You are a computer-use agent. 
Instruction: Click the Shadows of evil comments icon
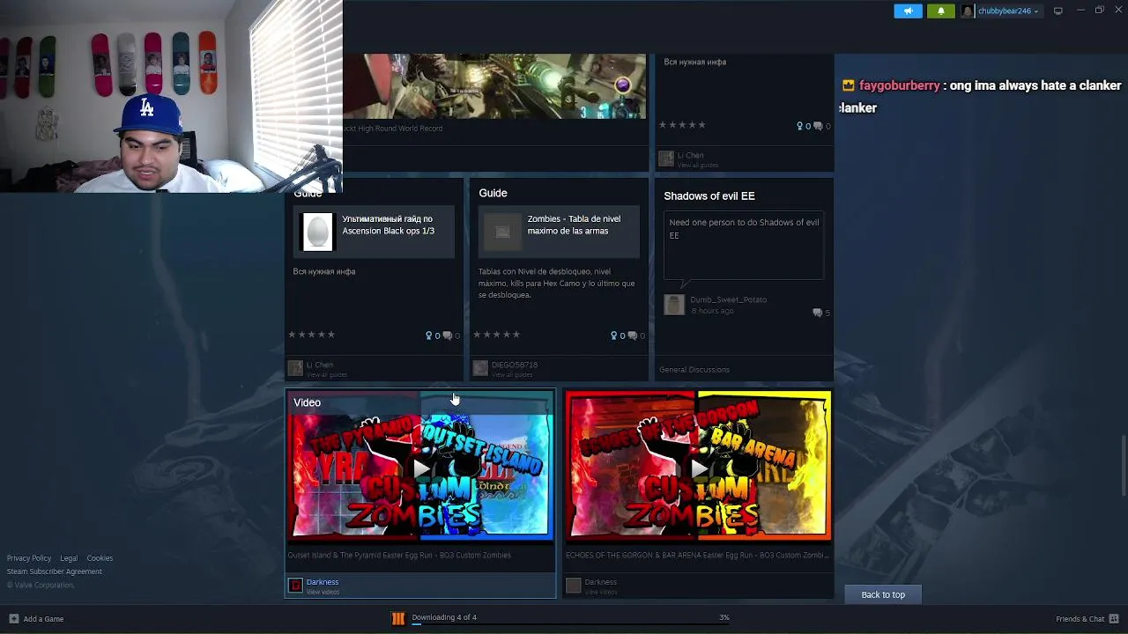click(817, 313)
